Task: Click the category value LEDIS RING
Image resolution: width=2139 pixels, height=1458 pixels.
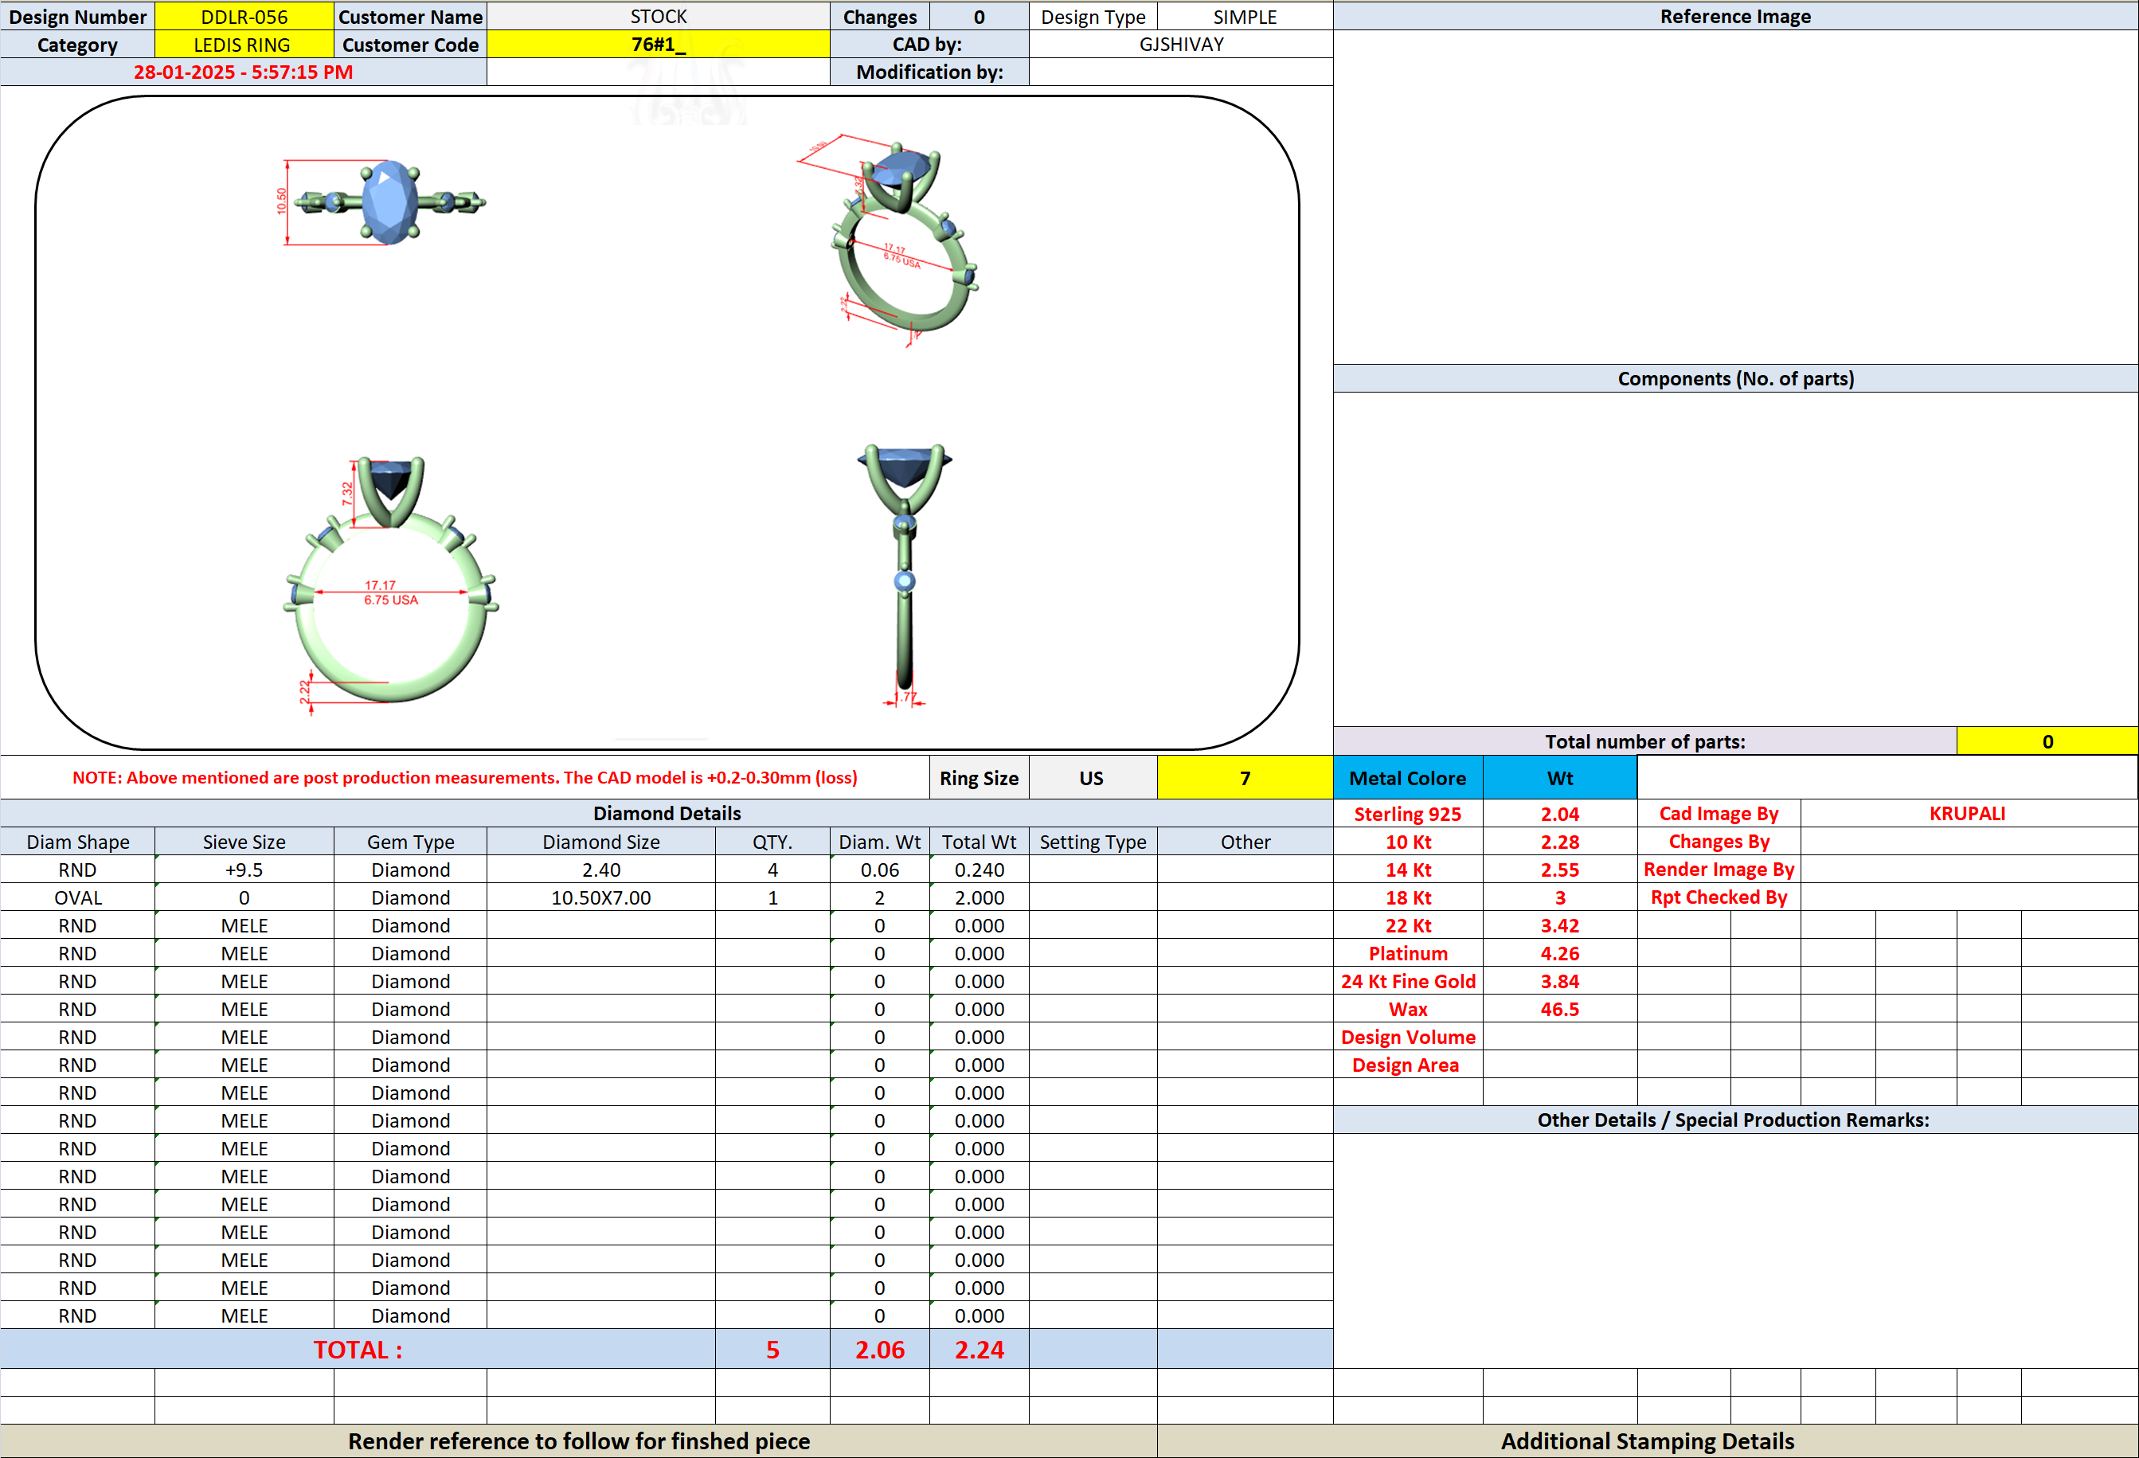Action: click(x=244, y=44)
